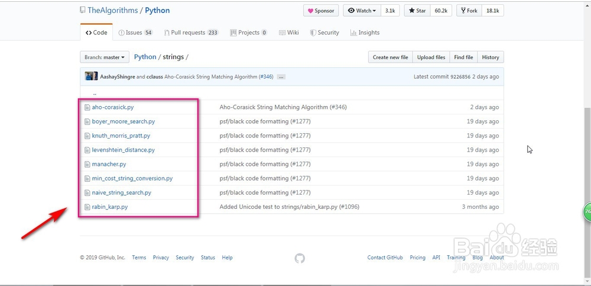Open the Privacy footer link
This screenshot has width=591, height=286.
161,258
